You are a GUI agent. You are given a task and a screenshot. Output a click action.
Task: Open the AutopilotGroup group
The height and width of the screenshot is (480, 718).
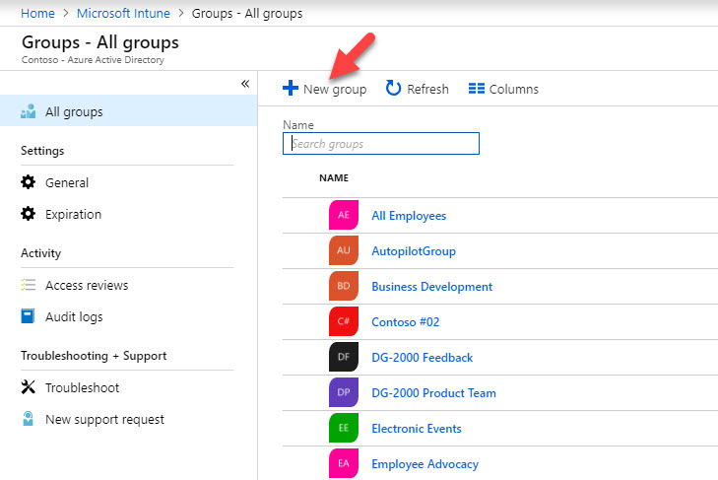tap(414, 251)
